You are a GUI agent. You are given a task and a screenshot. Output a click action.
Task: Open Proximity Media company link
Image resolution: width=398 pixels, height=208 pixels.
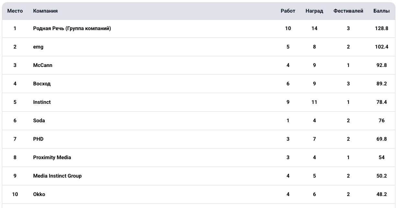coord(52,158)
